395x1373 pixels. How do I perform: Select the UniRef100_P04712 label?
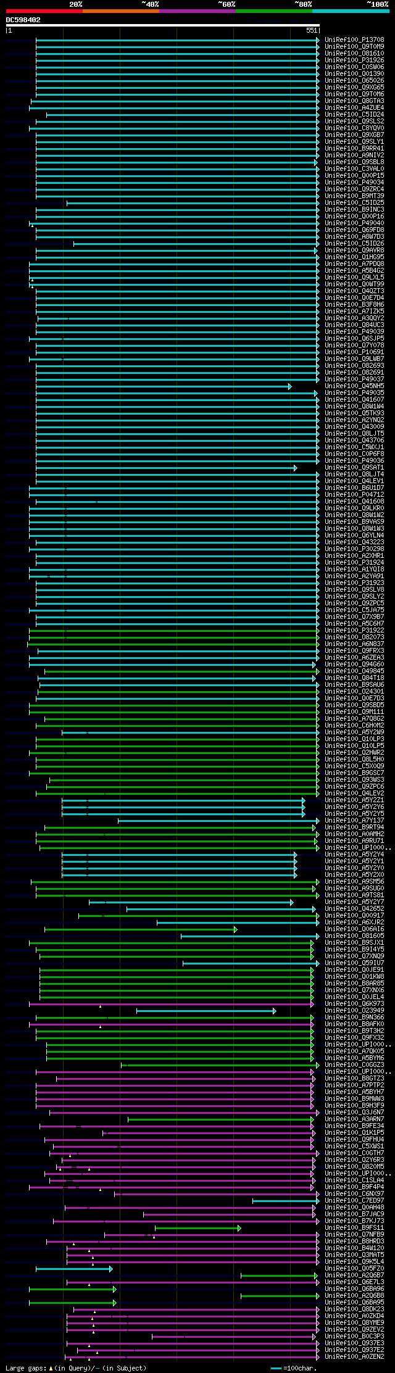tap(354, 495)
